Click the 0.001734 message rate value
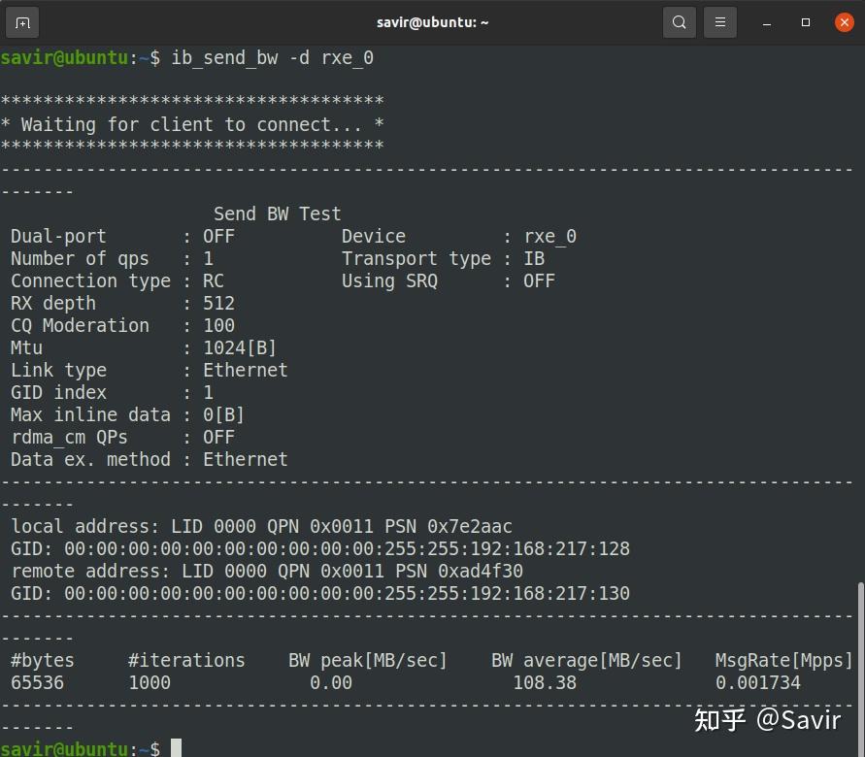Screen dimensions: 865x757 click(757, 682)
